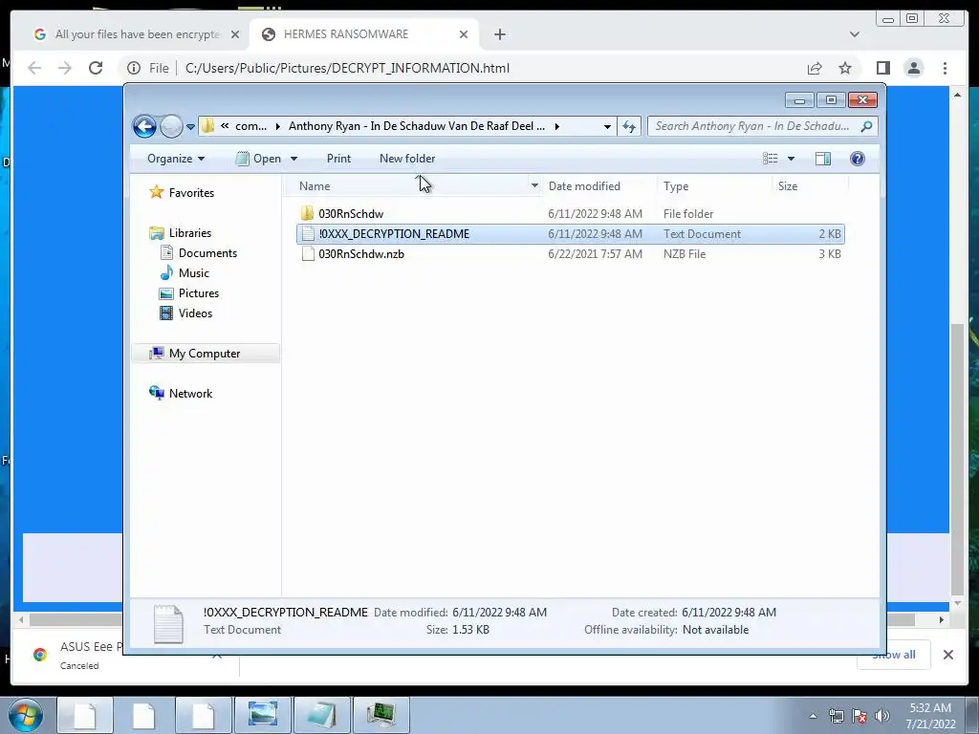This screenshot has height=734, width=979.
Task: Select Network in navigation pane
Action: (x=181, y=393)
